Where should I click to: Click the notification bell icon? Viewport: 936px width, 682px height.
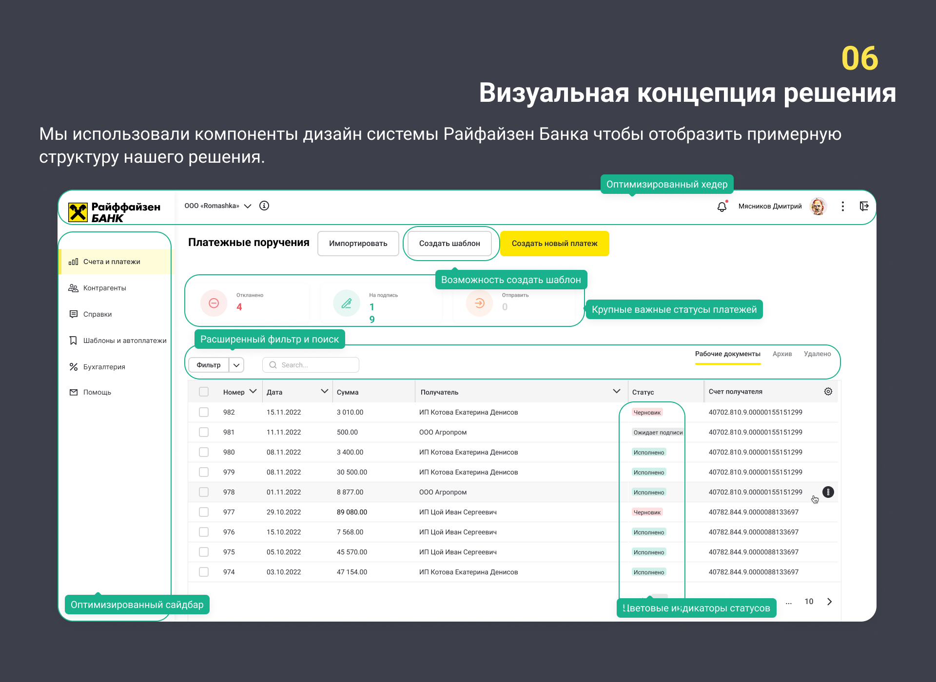(x=722, y=207)
